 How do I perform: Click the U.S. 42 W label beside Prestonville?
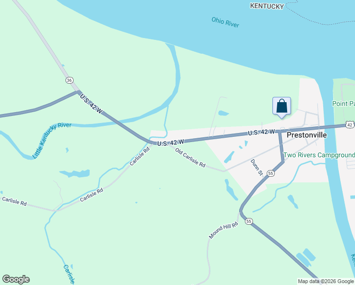coord(262,133)
